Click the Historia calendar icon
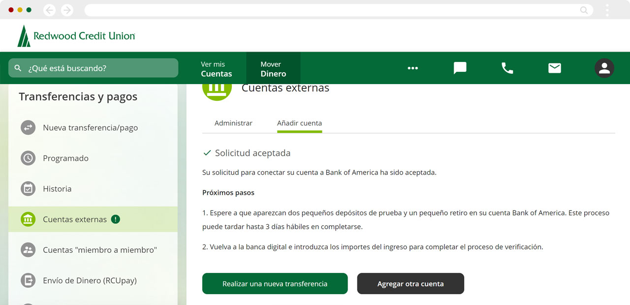The height and width of the screenshot is (305, 630). tap(28, 188)
